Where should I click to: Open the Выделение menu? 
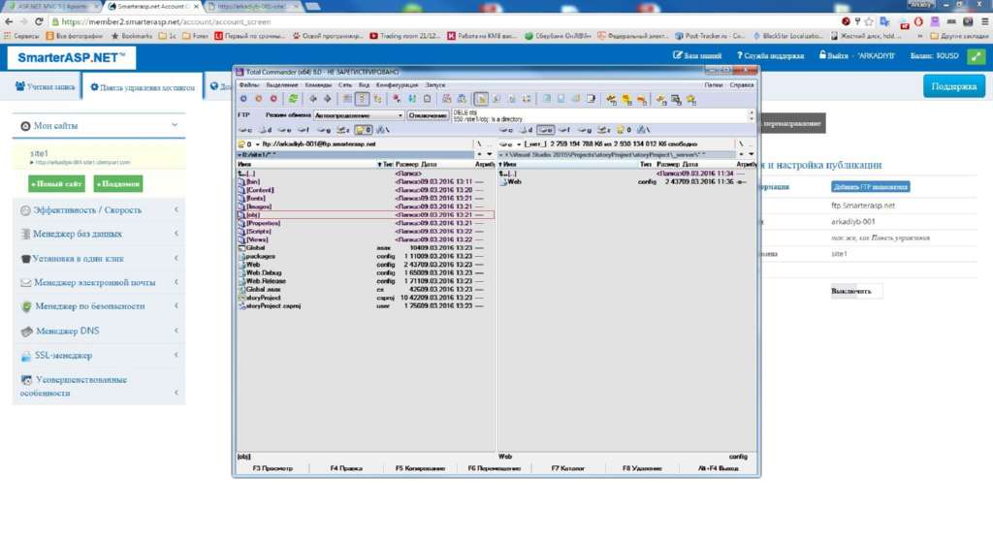[282, 85]
